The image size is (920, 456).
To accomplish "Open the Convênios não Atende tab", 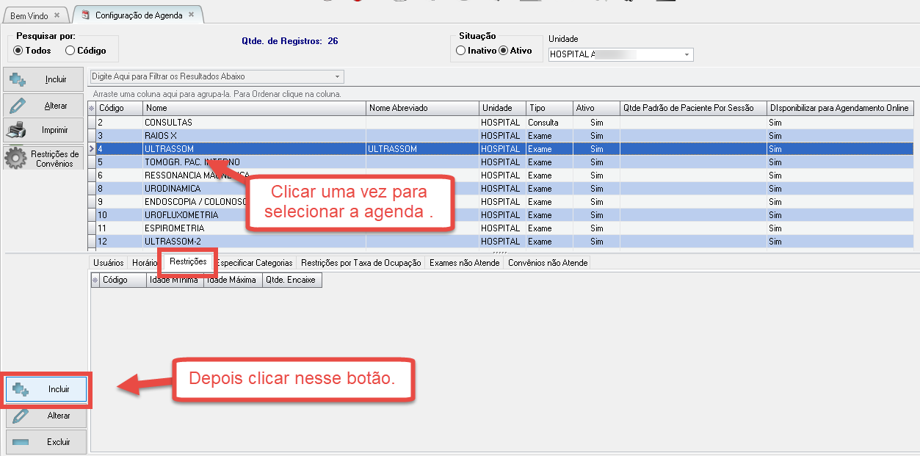I will [x=547, y=263].
